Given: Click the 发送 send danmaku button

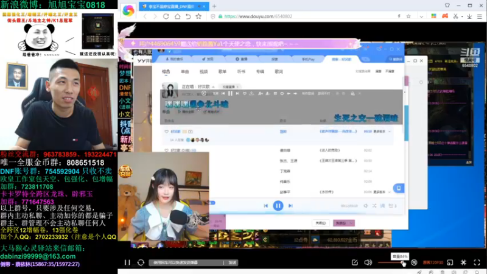Looking at the screenshot, I should click(232, 262).
